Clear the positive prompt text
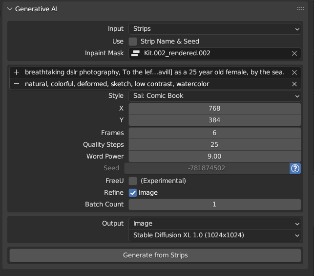Viewport: 314px width, 276px height. pos(294,72)
